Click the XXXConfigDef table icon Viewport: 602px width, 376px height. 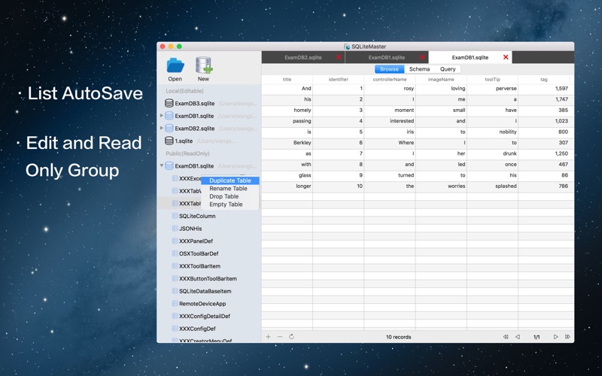click(175, 329)
